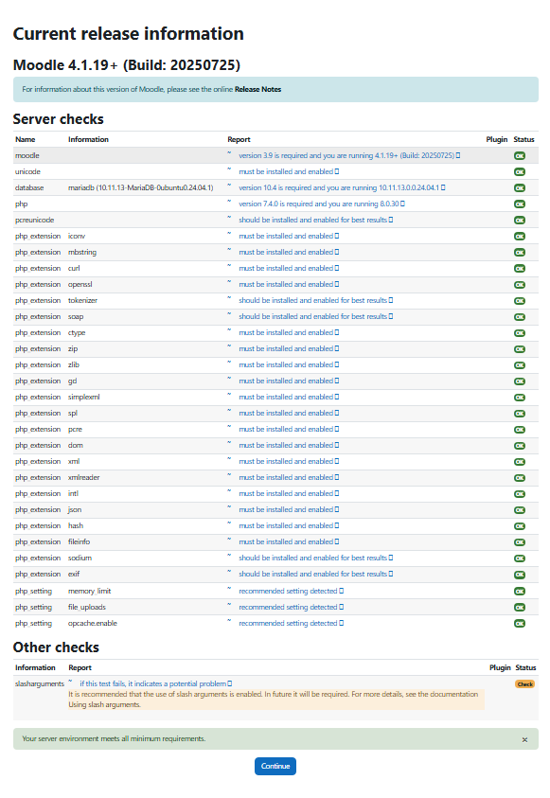This screenshot has width=550, height=798.
Task: Select the mariadb version information text
Action: coord(140,187)
